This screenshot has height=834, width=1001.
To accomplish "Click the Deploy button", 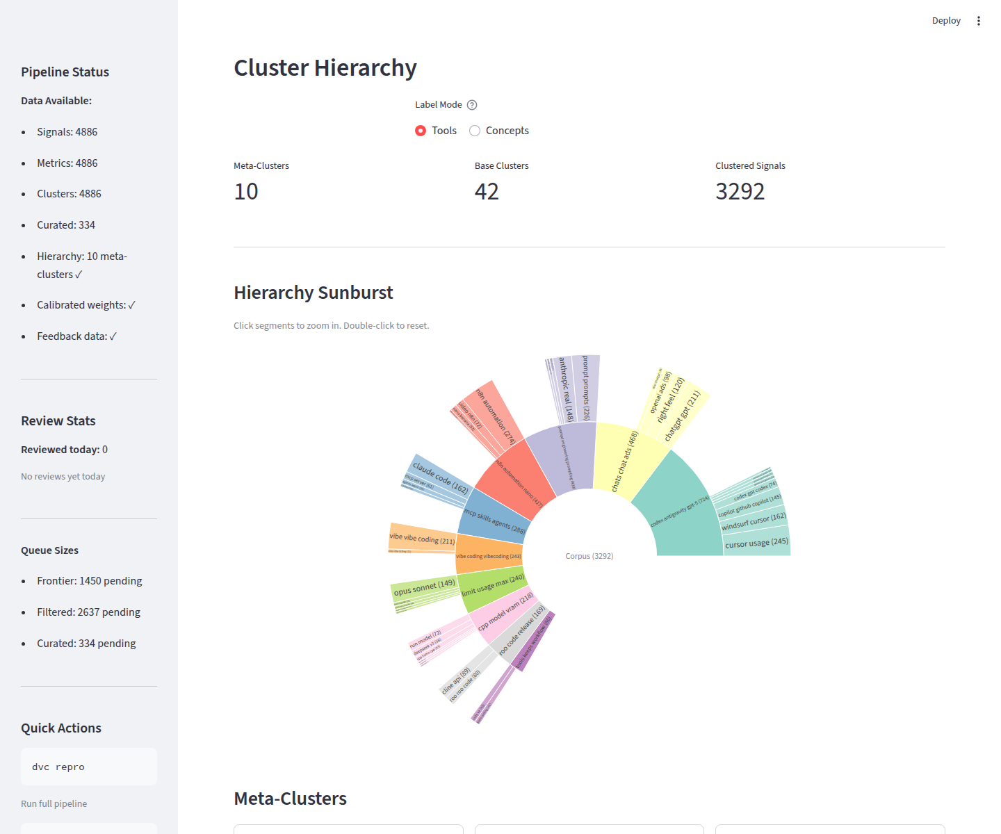I will point(946,21).
